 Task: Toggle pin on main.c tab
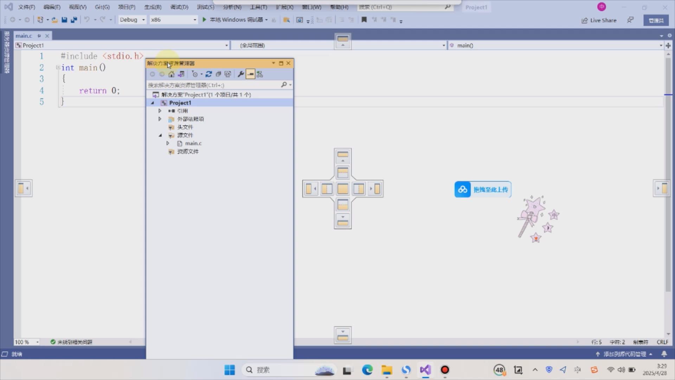coord(39,36)
